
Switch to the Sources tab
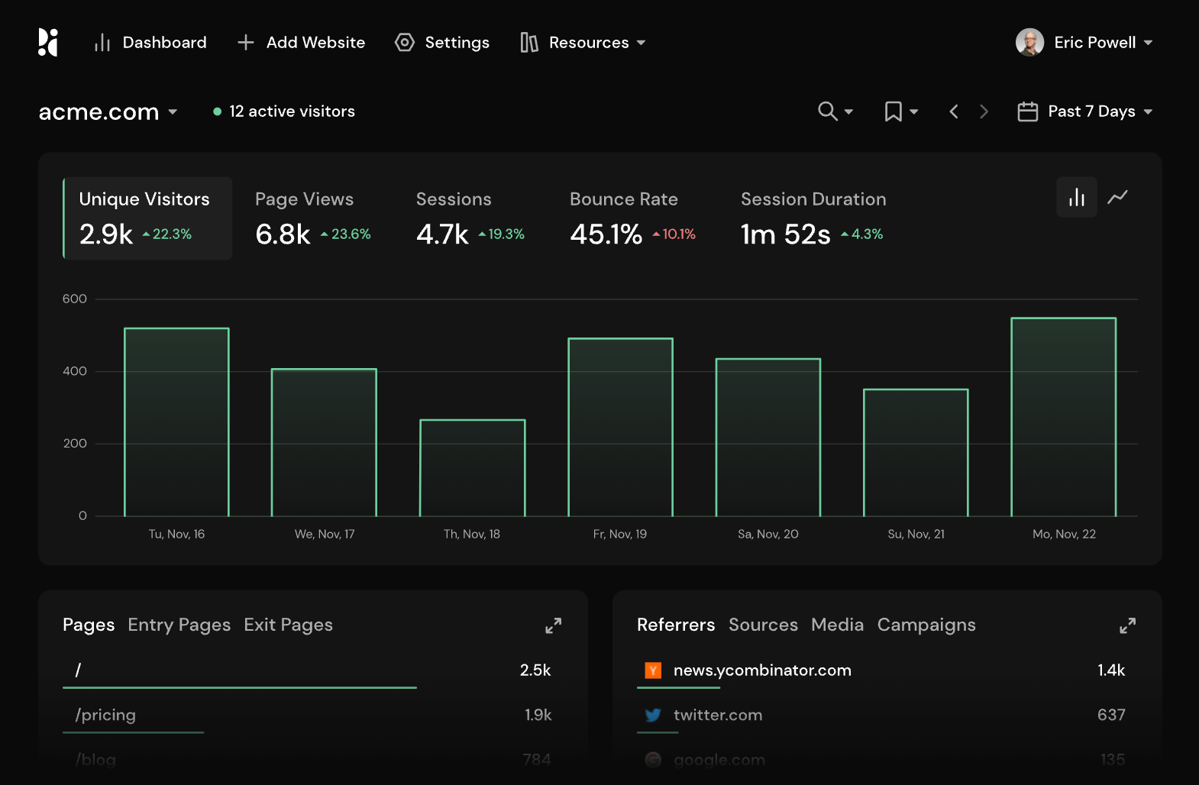[763, 625]
